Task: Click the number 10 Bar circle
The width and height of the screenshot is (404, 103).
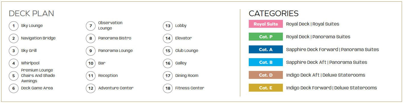Action: click(91, 63)
